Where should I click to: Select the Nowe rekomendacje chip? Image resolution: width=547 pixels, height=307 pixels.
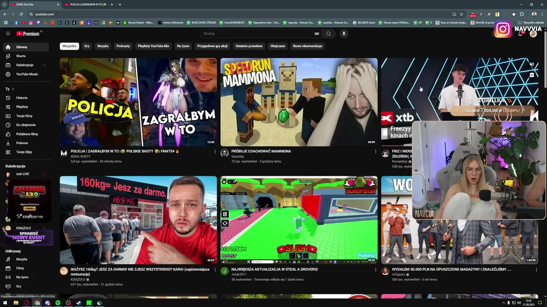(307, 46)
